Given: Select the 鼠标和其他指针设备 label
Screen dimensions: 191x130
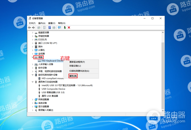Looking at the screenshot, I should point(48,75).
